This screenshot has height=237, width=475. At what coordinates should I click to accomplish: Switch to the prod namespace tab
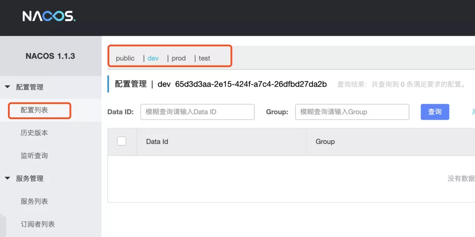pos(179,58)
